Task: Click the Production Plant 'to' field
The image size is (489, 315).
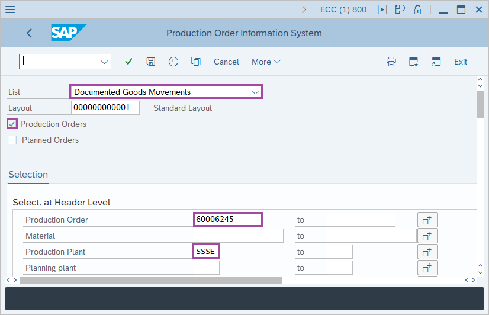Action: [x=340, y=252]
